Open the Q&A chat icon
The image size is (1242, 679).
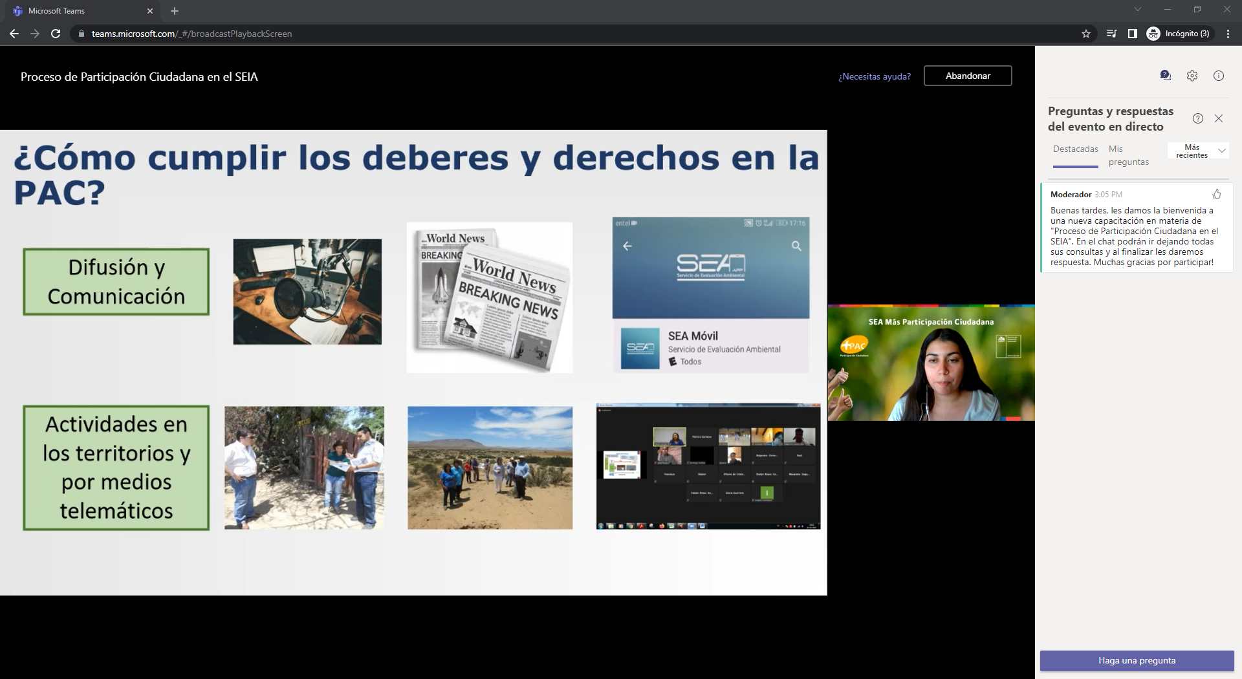pos(1165,76)
